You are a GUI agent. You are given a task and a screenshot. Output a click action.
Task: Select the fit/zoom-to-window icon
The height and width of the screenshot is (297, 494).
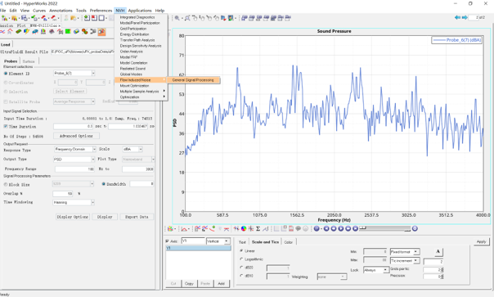pyautogui.click(x=187, y=18)
